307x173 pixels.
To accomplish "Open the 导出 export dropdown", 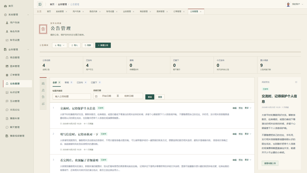I will click(59, 45).
